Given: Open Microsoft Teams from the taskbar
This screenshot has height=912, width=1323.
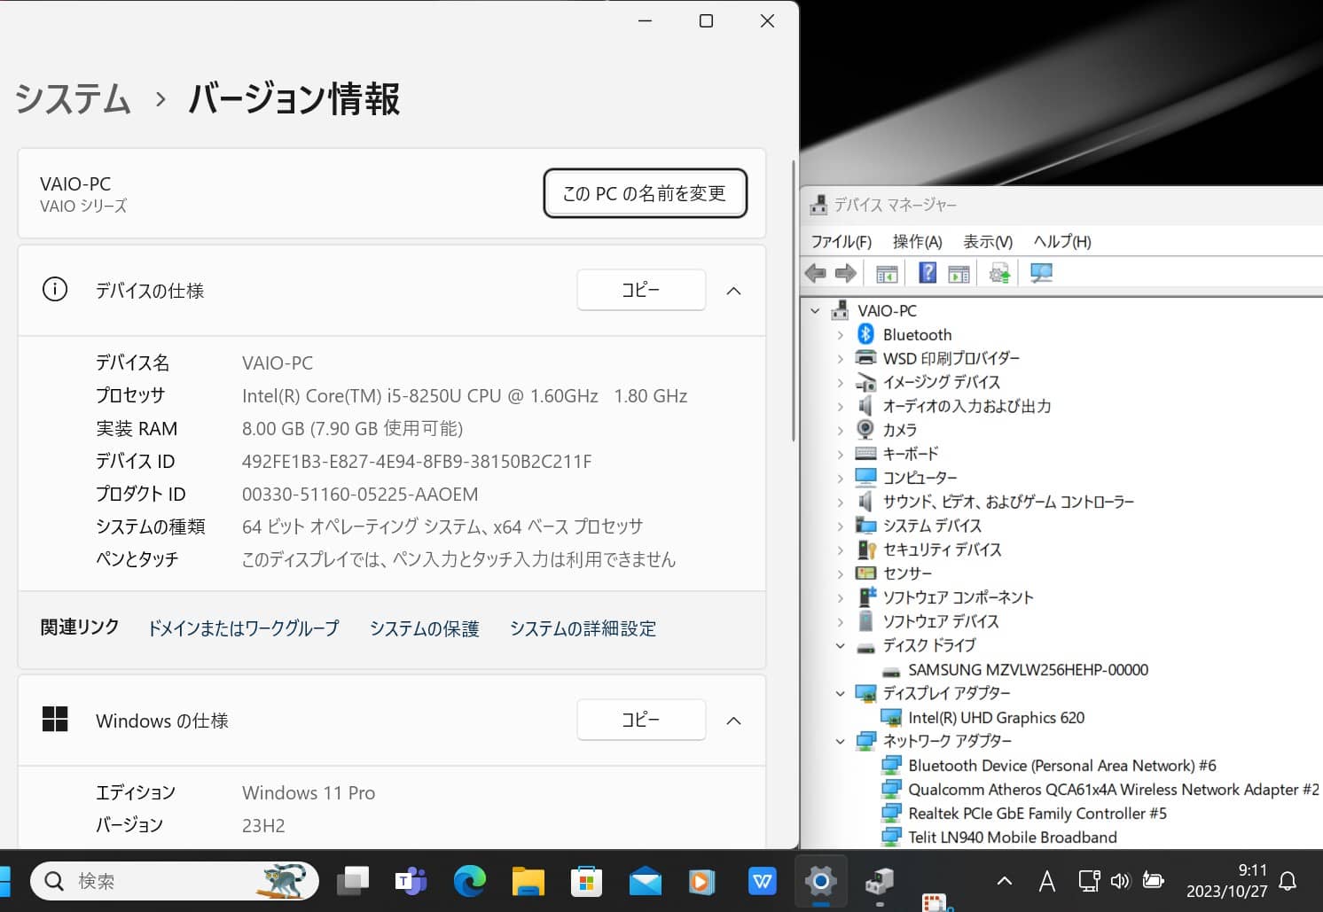Looking at the screenshot, I should click(x=411, y=881).
